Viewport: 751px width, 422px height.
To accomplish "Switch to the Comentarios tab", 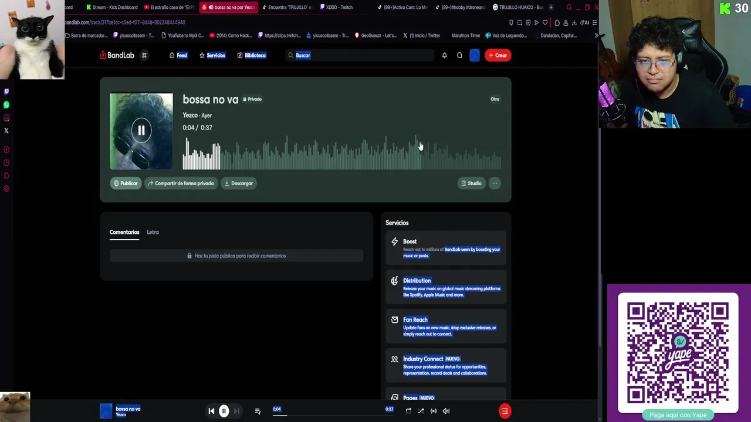I will tap(124, 232).
